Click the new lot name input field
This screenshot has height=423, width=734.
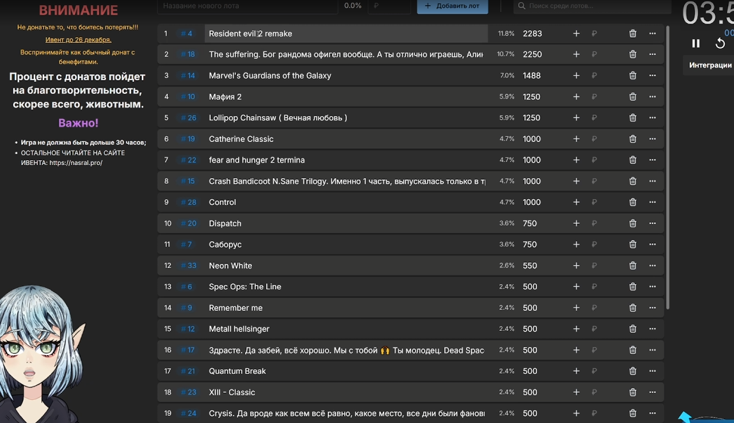(x=247, y=6)
